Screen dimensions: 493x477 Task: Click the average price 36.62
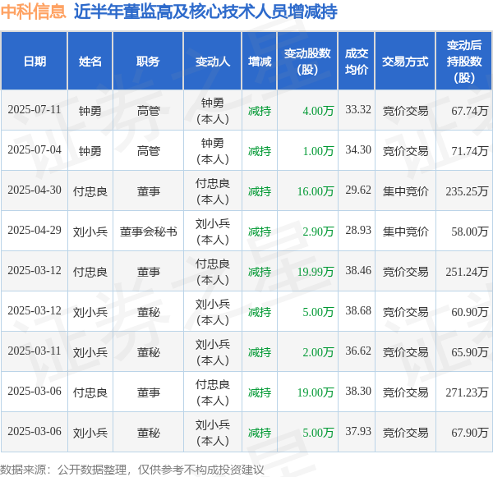pyautogui.click(x=358, y=351)
